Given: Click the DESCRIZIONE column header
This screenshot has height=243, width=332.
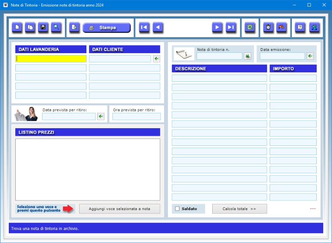Looking at the screenshot, I should 220,68.
